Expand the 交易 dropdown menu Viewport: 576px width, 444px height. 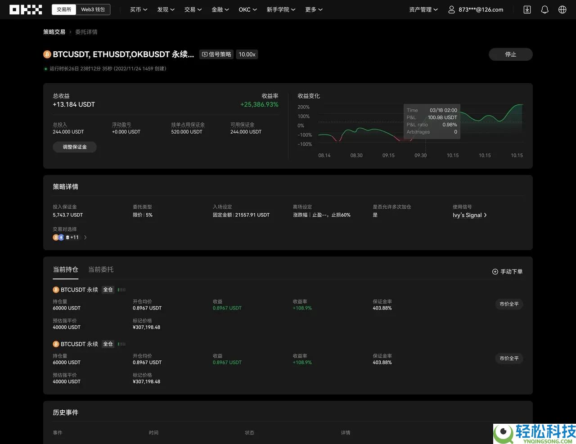tap(193, 9)
